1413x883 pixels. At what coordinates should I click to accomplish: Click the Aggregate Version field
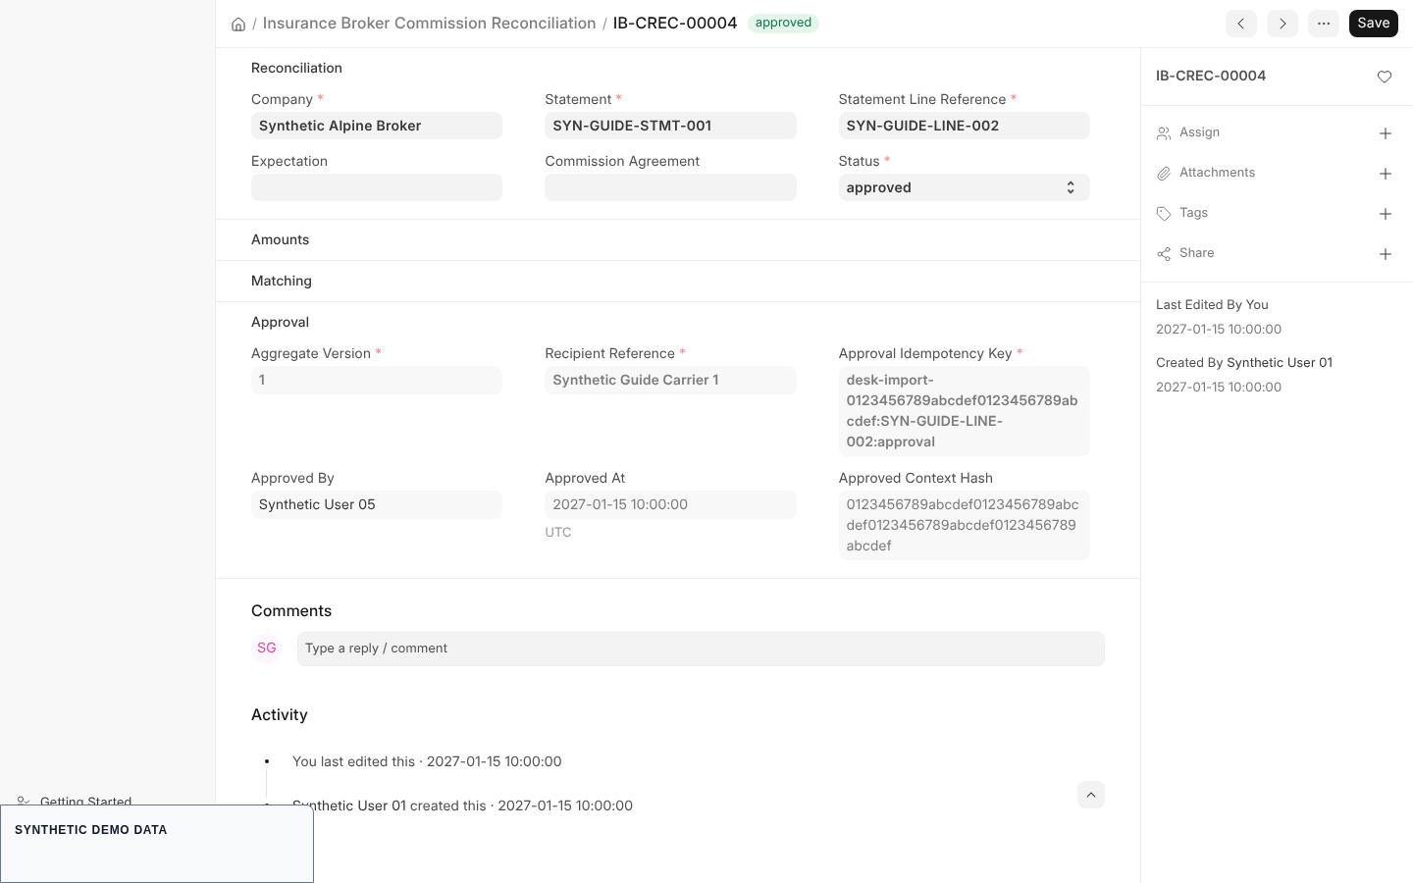pyautogui.click(x=377, y=380)
